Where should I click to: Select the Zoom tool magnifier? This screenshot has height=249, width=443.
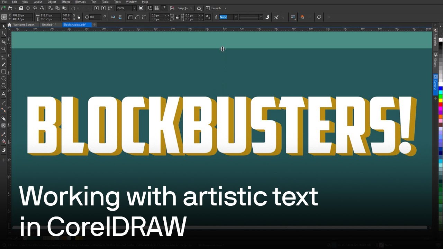click(3, 49)
